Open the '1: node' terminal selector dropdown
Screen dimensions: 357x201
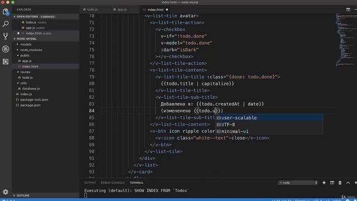(298, 183)
